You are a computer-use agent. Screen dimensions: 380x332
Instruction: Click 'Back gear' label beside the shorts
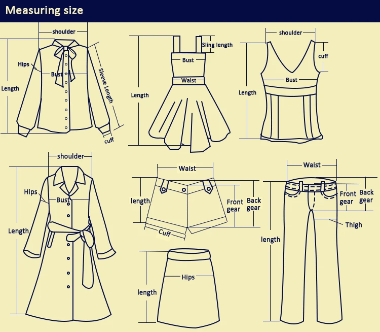click(254, 204)
